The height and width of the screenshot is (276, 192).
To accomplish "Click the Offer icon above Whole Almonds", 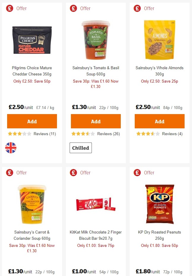I will [137, 8].
